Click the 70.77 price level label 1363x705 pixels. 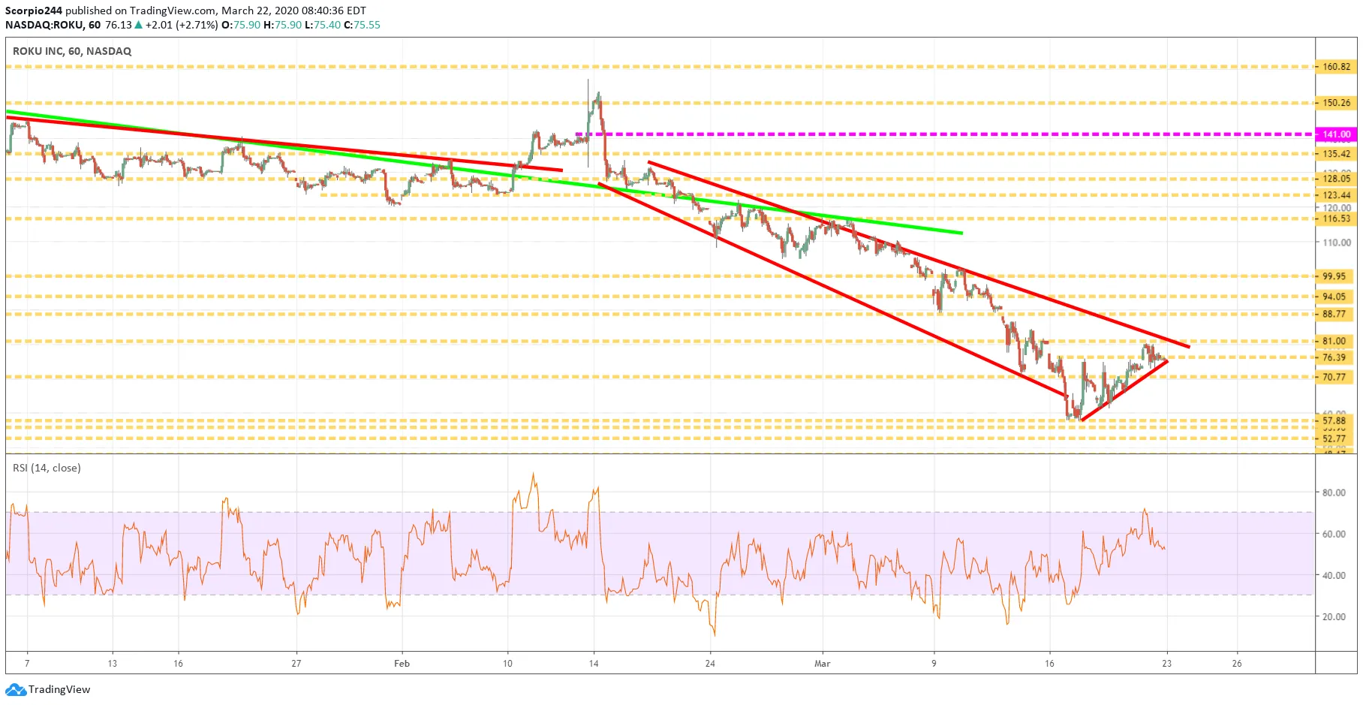pyautogui.click(x=1334, y=377)
